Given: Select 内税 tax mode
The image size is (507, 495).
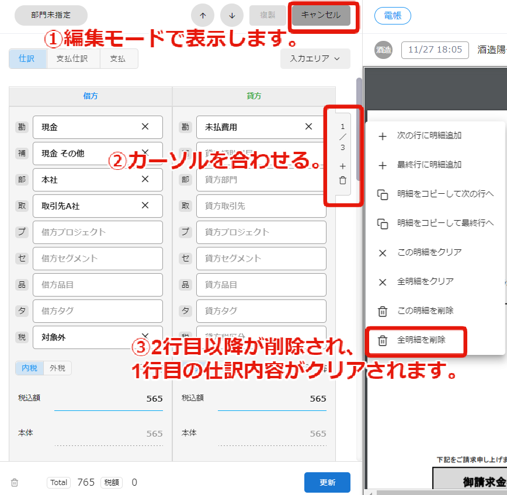Looking at the screenshot, I should (29, 368).
